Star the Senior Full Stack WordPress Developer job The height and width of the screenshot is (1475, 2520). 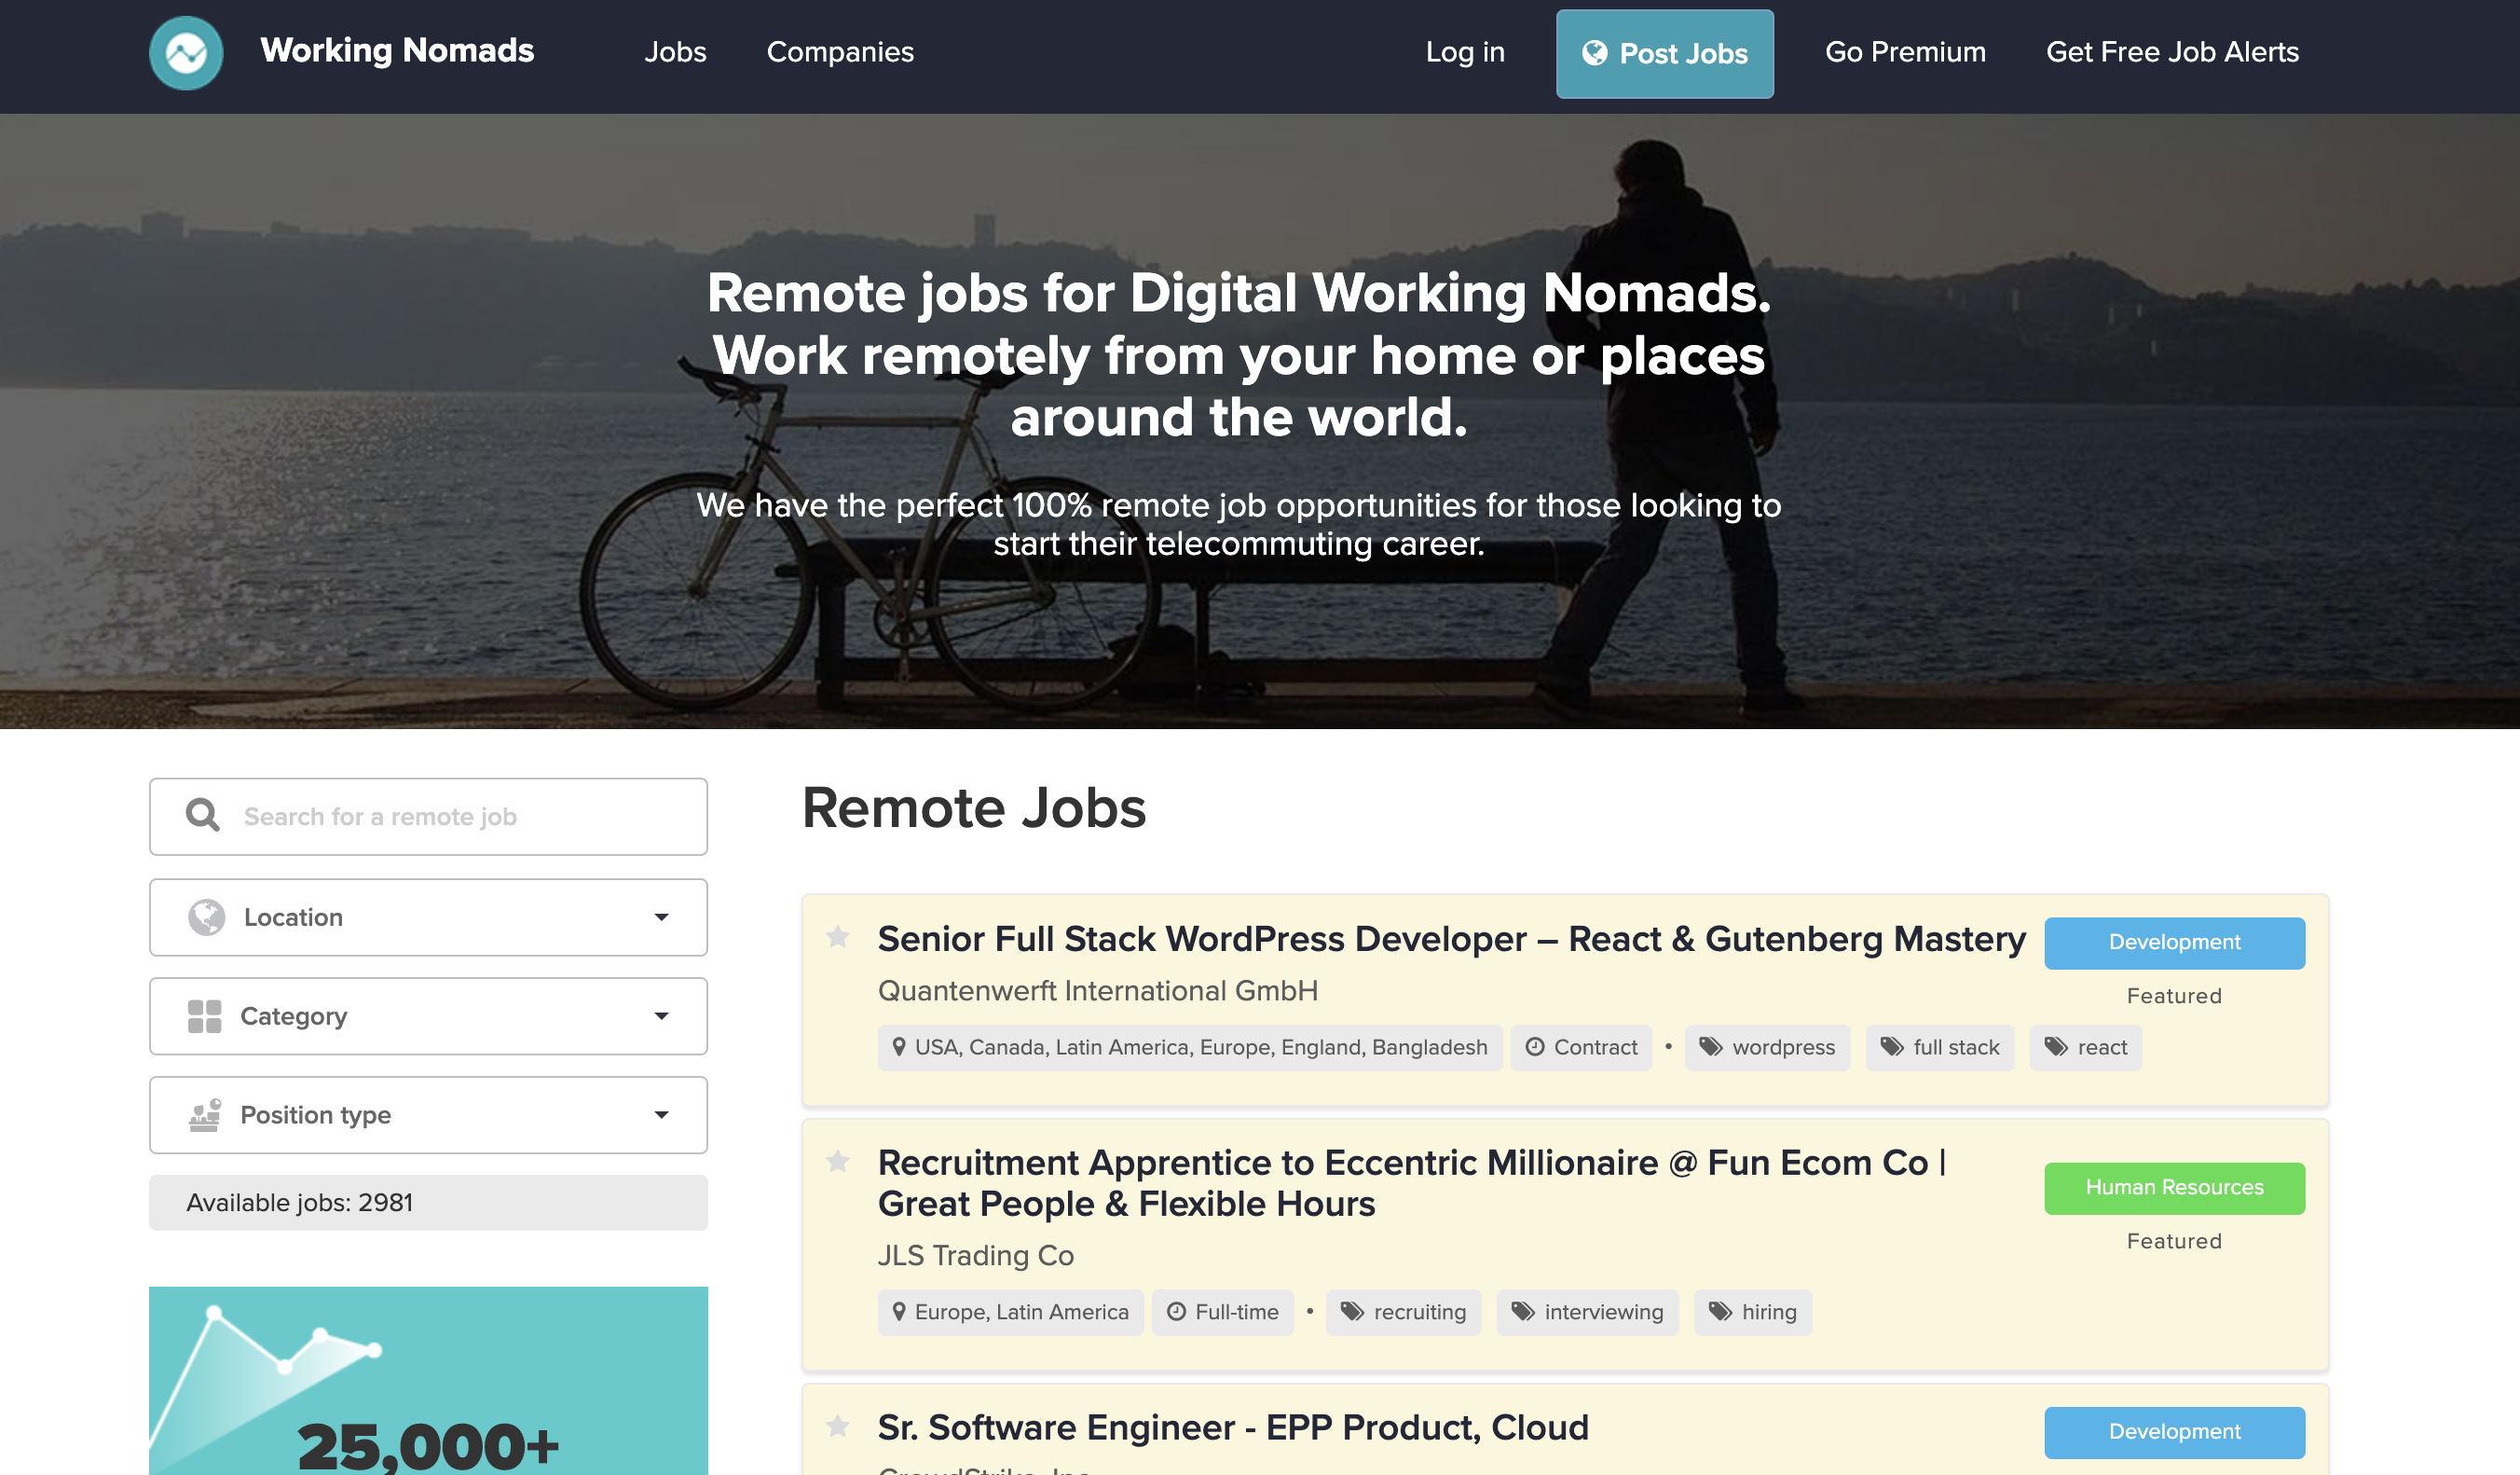click(x=838, y=937)
